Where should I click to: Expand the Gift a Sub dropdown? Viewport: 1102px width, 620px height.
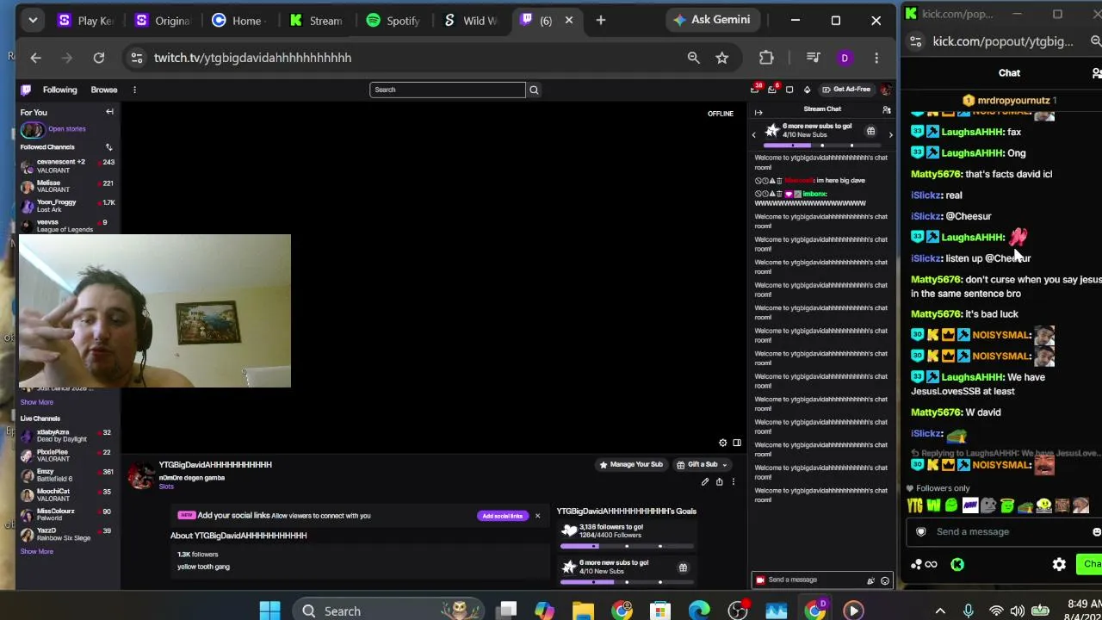(703, 465)
